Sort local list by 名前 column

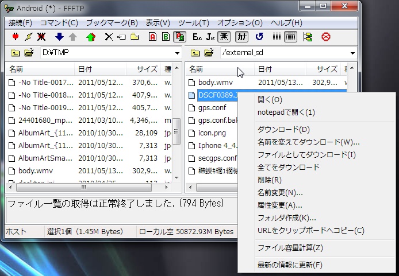click(40, 69)
